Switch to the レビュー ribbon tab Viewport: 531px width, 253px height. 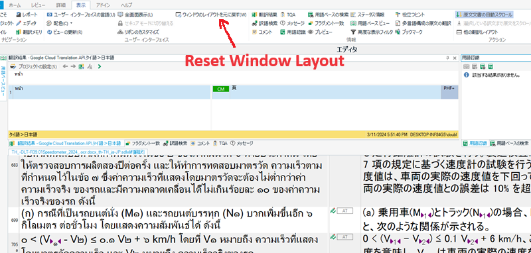click(38, 5)
